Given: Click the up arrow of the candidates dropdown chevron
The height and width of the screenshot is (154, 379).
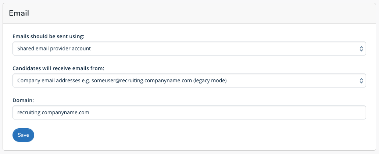Looking at the screenshot, I should pos(361,79).
